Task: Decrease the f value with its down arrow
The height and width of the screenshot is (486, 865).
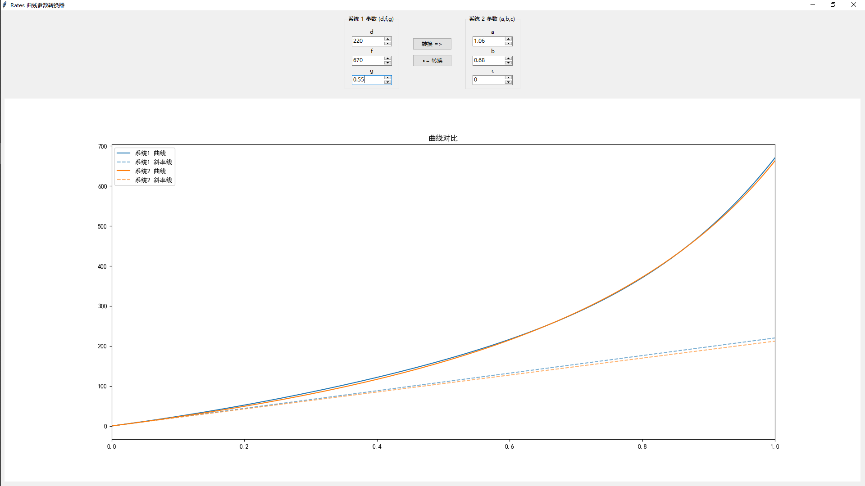Action: (x=387, y=63)
